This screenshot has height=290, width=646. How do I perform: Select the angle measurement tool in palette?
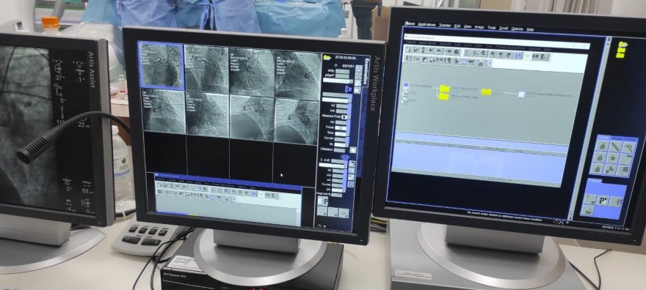click(628, 147)
